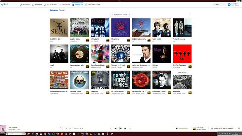Viewport: 242px width, 136px height.
Task: Switch to the Tracks tab
Action: point(62,10)
